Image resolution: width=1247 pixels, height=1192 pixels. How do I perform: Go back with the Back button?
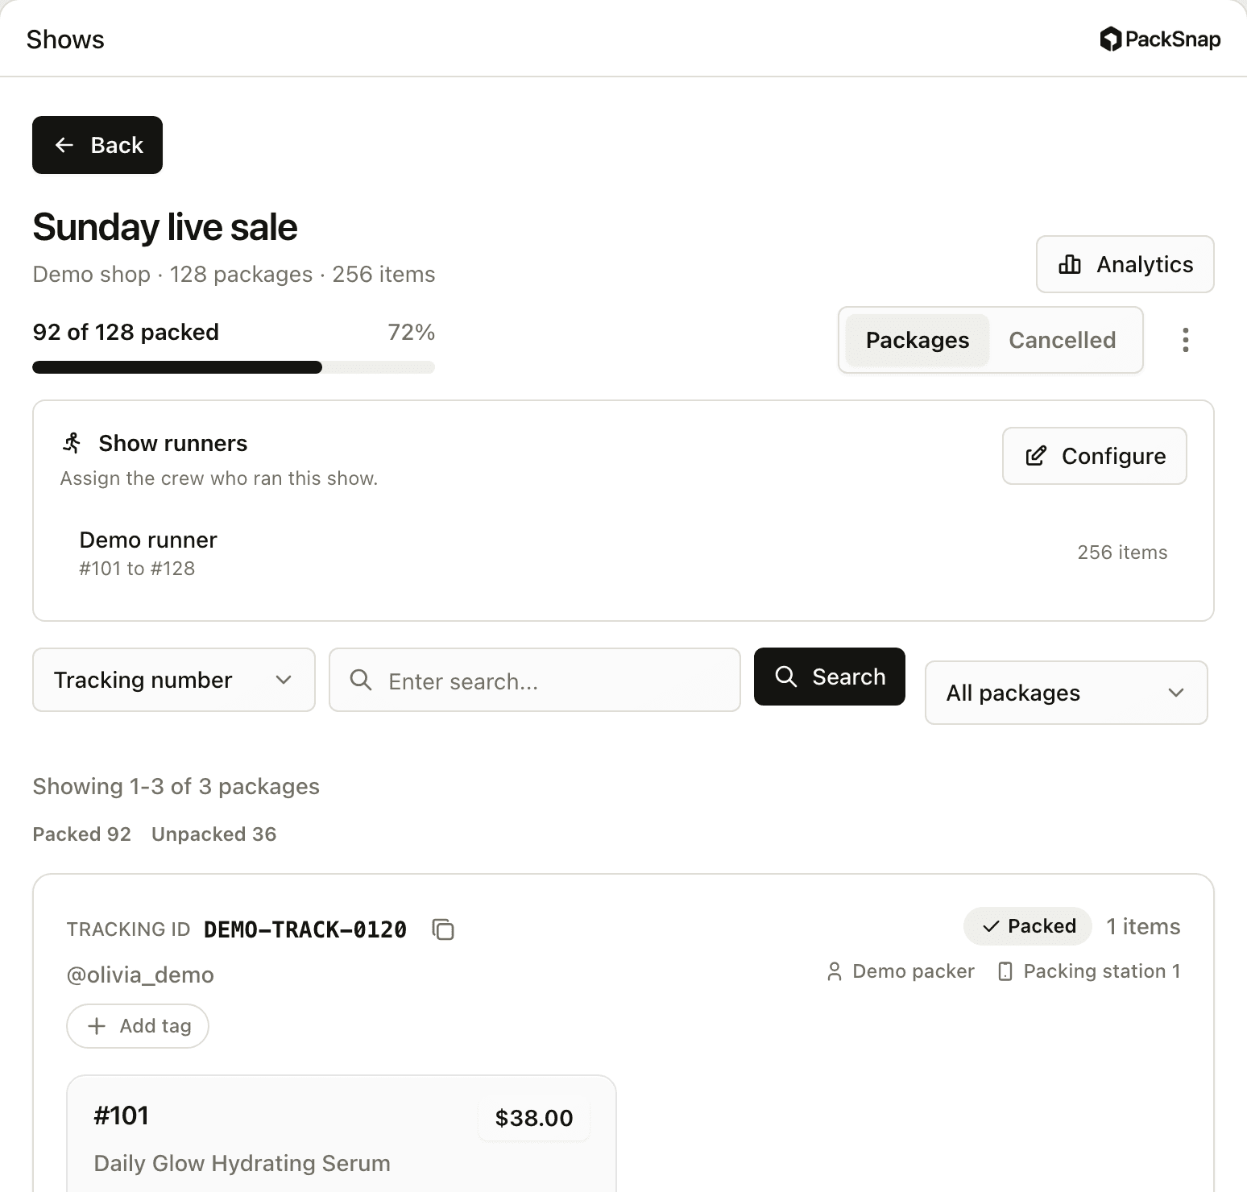(x=97, y=145)
